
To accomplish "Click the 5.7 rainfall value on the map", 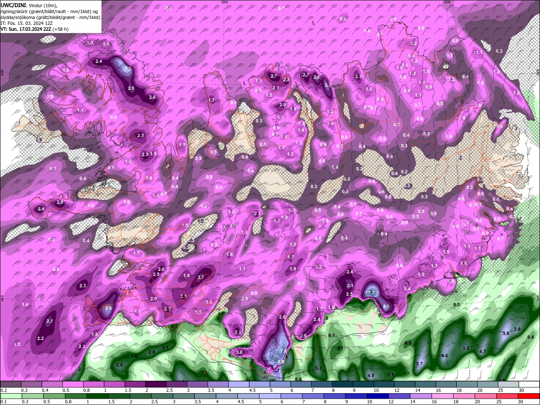I will [419, 364].
